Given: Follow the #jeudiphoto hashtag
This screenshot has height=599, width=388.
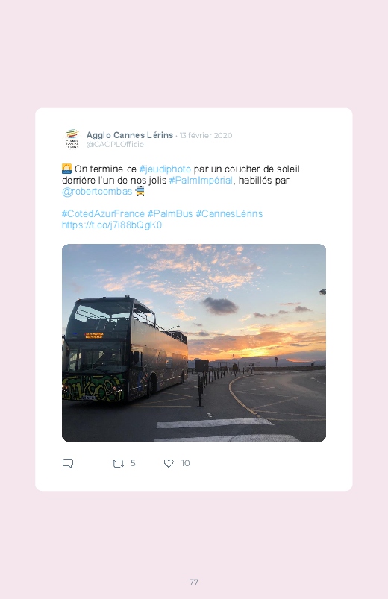Looking at the screenshot, I should point(165,169).
